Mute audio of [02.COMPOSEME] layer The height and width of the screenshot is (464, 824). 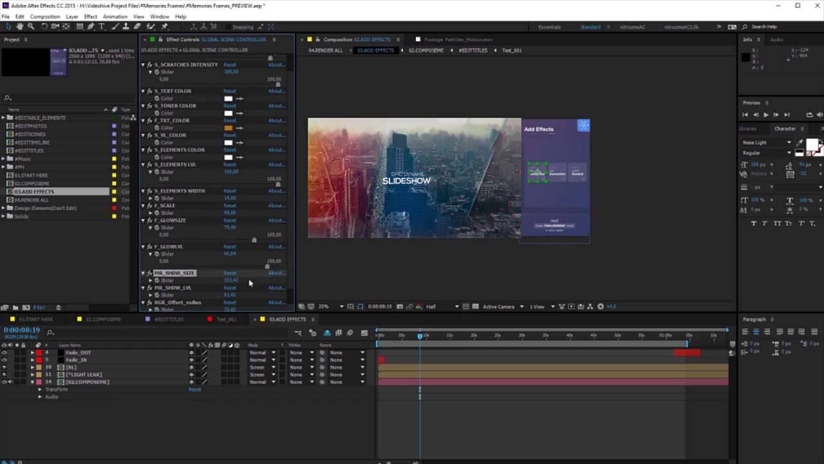10,382
